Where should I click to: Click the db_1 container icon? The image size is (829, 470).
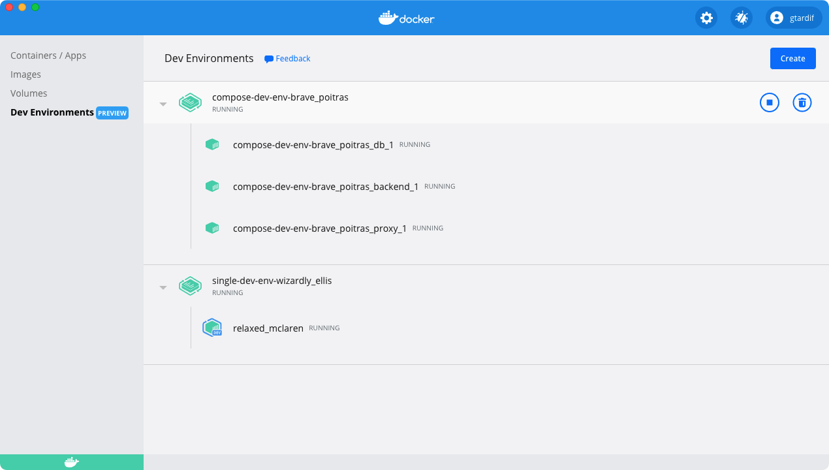pos(211,144)
